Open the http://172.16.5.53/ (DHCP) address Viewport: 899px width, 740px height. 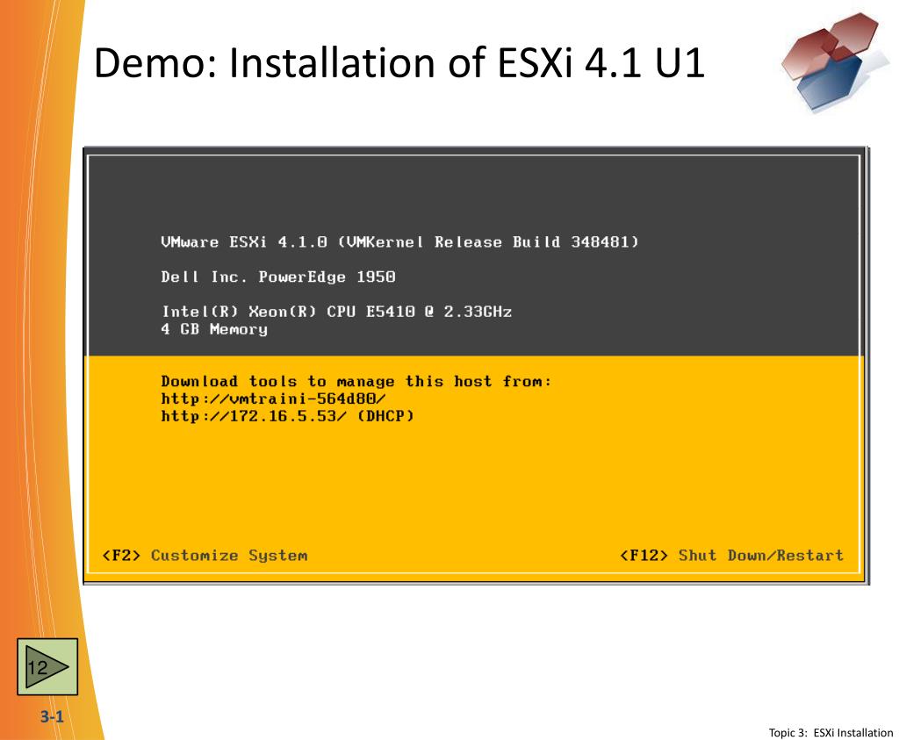pos(287,416)
